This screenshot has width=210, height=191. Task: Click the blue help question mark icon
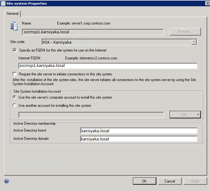7,181
